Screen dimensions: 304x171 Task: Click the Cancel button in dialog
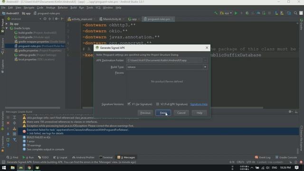181,113
